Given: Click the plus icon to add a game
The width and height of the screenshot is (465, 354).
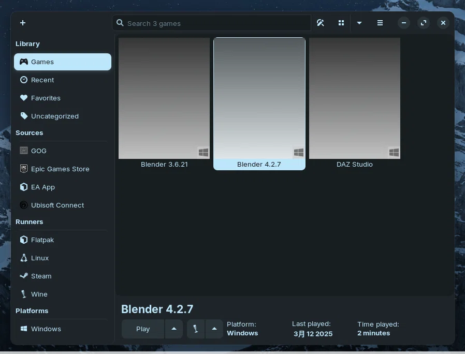Looking at the screenshot, I should 23,23.
